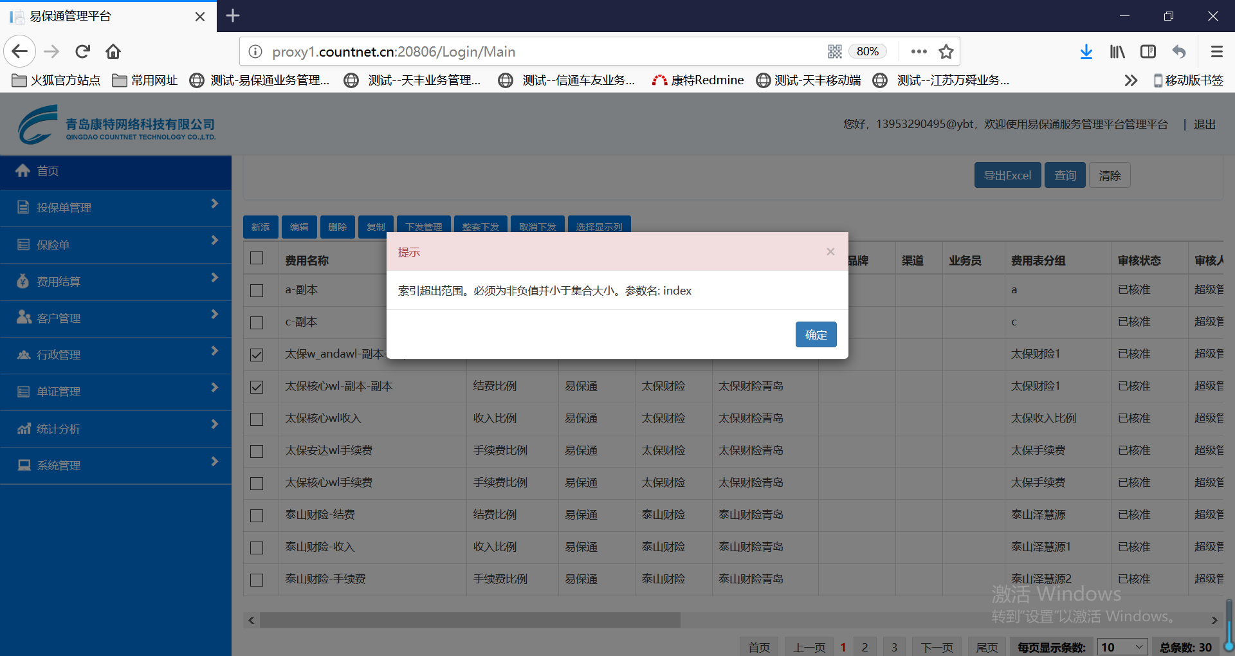Check the 泰山财险-结费 row checkbox

[257, 515]
